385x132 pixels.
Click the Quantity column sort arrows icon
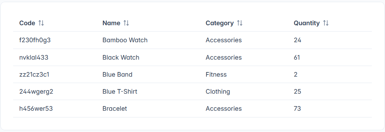tap(326, 23)
